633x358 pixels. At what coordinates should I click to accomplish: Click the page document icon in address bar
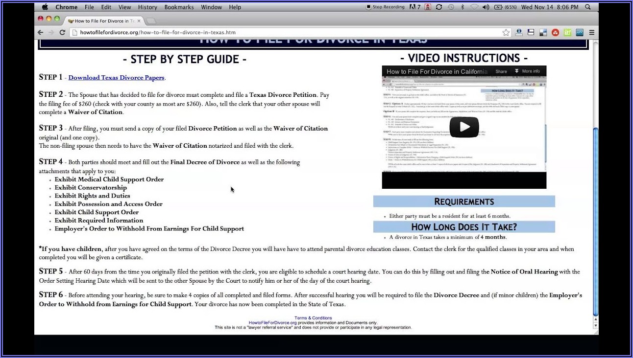[x=75, y=33]
